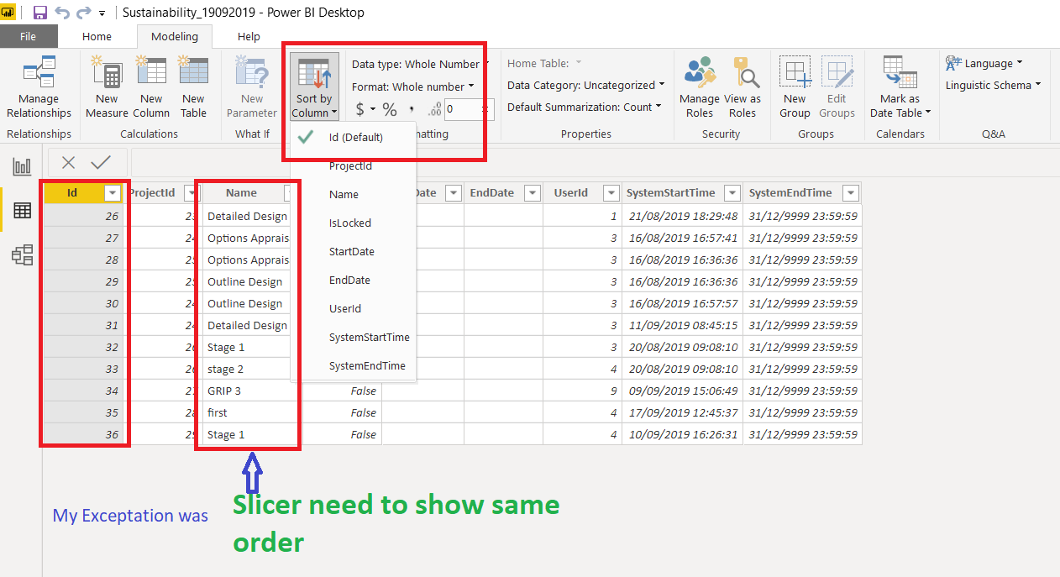Redo the last action

coord(83,13)
